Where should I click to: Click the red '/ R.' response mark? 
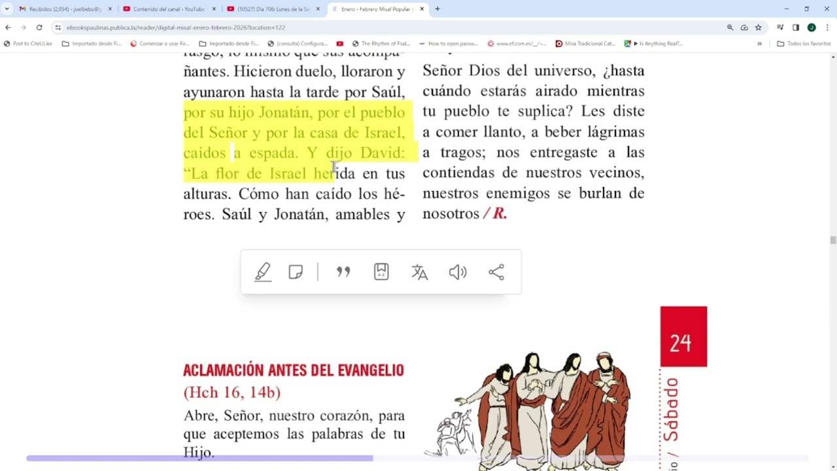pyautogui.click(x=495, y=213)
